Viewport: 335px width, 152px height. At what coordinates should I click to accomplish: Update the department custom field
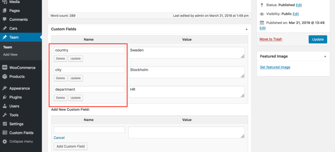tap(76, 97)
